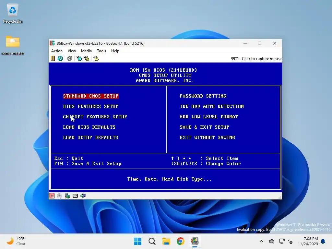This screenshot has width=332, height=249.
Task: Click 'F10 : Save & Exit Setup' hint
Action: tap(88, 164)
